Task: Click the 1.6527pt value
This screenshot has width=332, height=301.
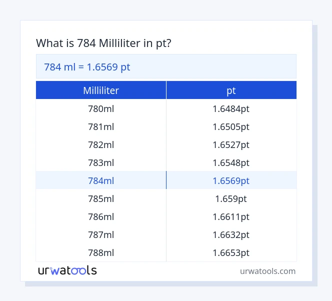Action: [231, 144]
